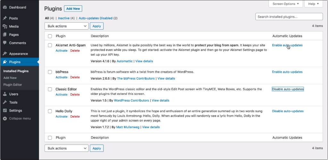328x160 pixels.
Task: Open the Dashboard menu item
Action: 18,7
